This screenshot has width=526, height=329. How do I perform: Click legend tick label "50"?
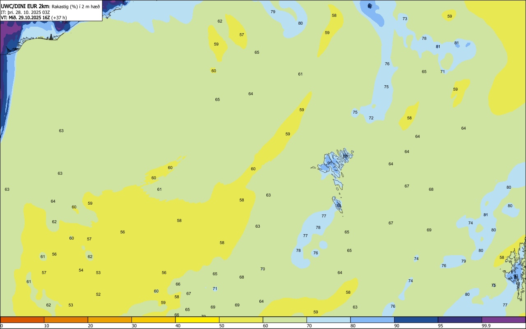pyautogui.click(x=221, y=326)
